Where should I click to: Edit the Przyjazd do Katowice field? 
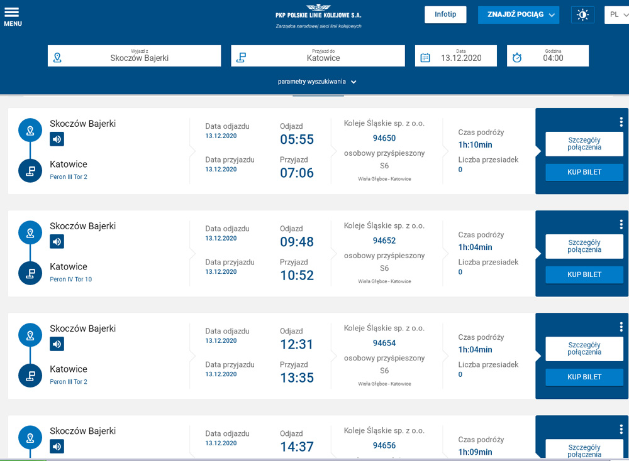(x=318, y=56)
